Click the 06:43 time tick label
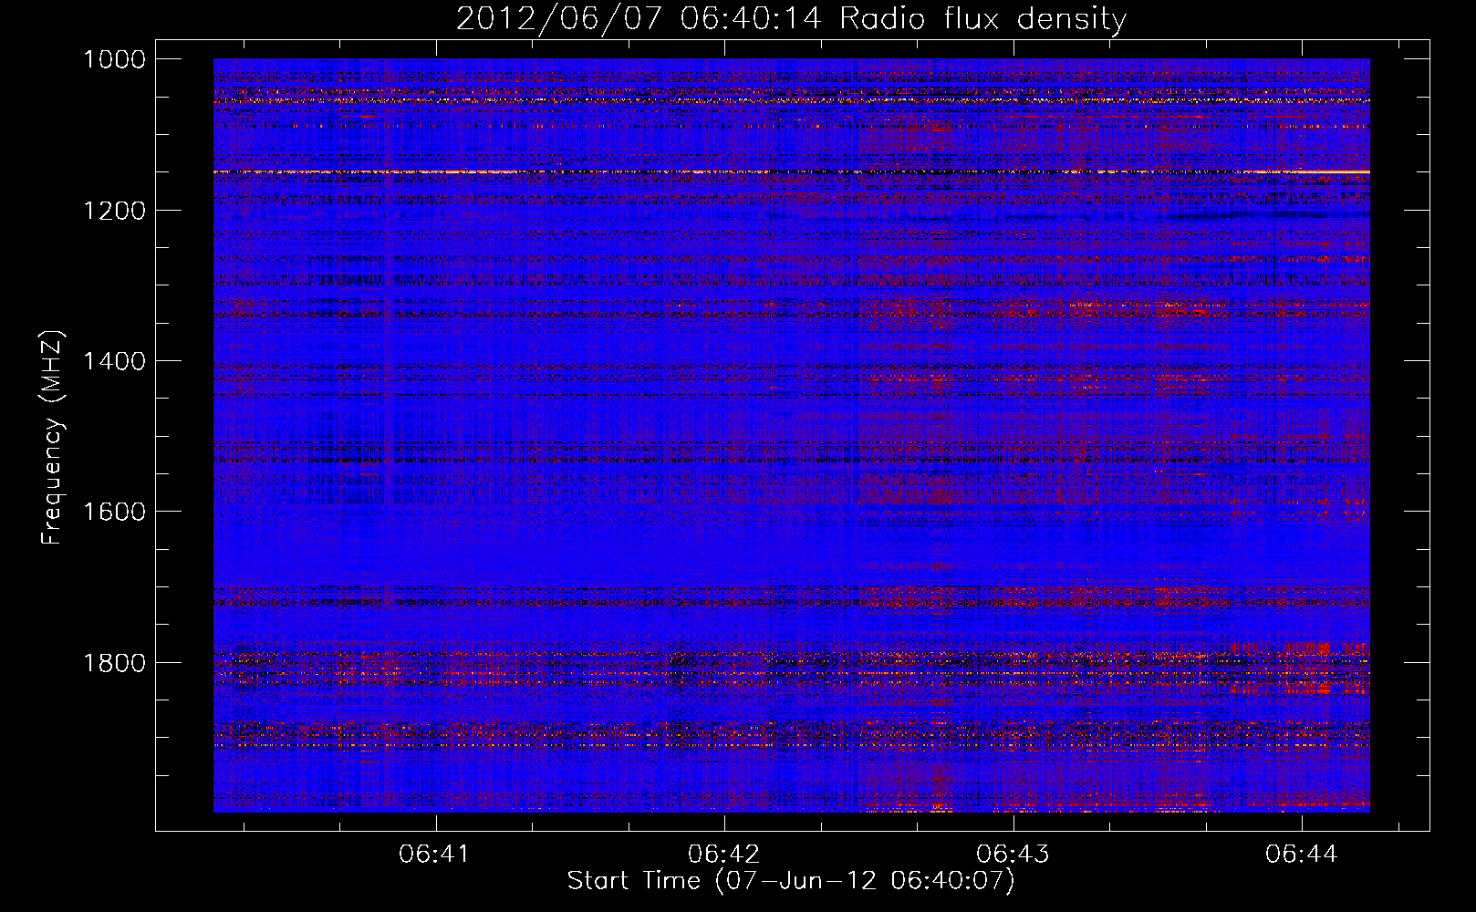Image resolution: width=1476 pixels, height=912 pixels. [x=1013, y=854]
